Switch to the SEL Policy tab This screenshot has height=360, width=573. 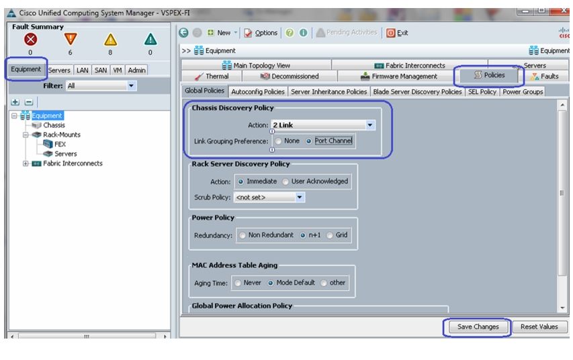pos(482,92)
